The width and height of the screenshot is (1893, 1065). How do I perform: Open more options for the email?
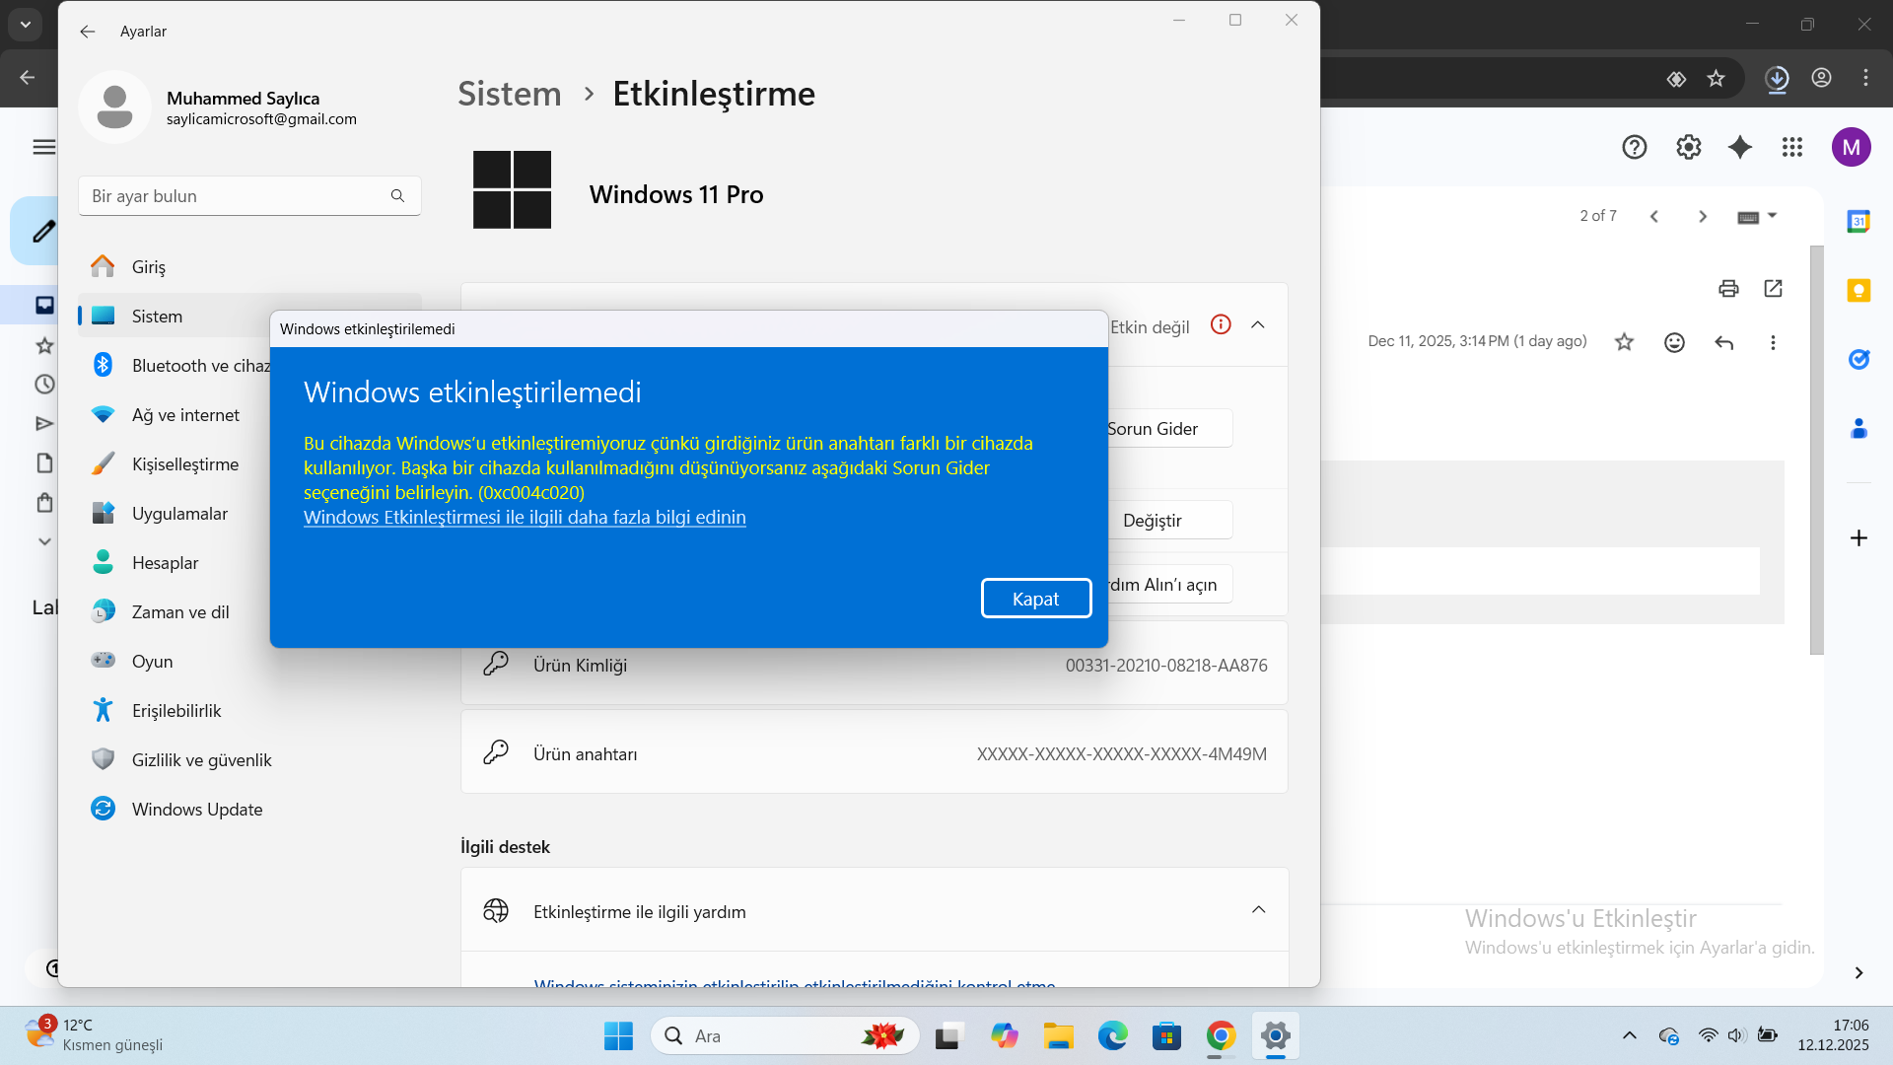click(1773, 342)
